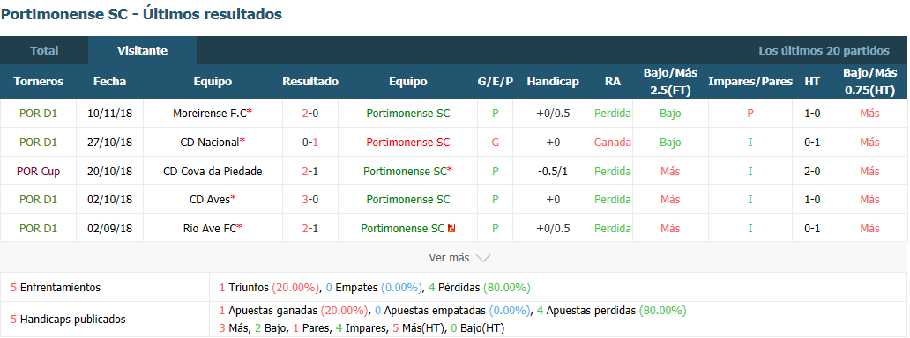This screenshot has width=910, height=338.
Task: Open CD Nacional team link
Action: [210, 142]
